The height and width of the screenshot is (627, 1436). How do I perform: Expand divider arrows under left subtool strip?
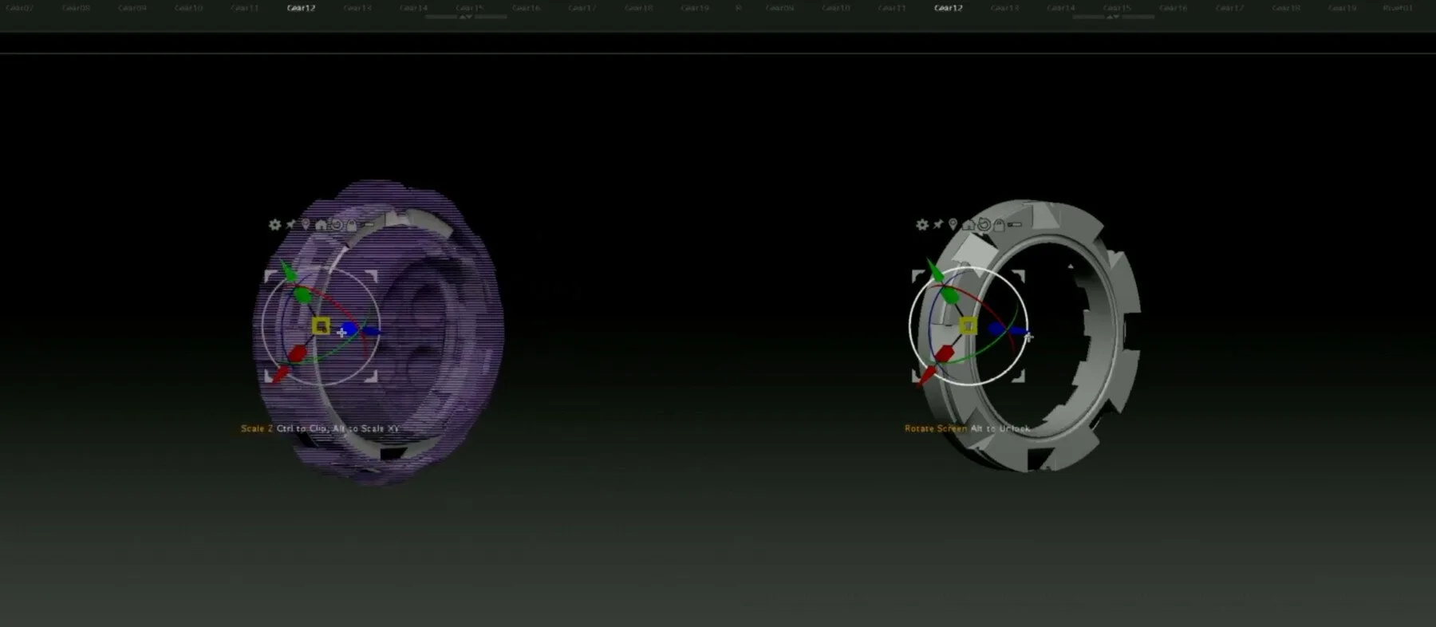click(466, 17)
